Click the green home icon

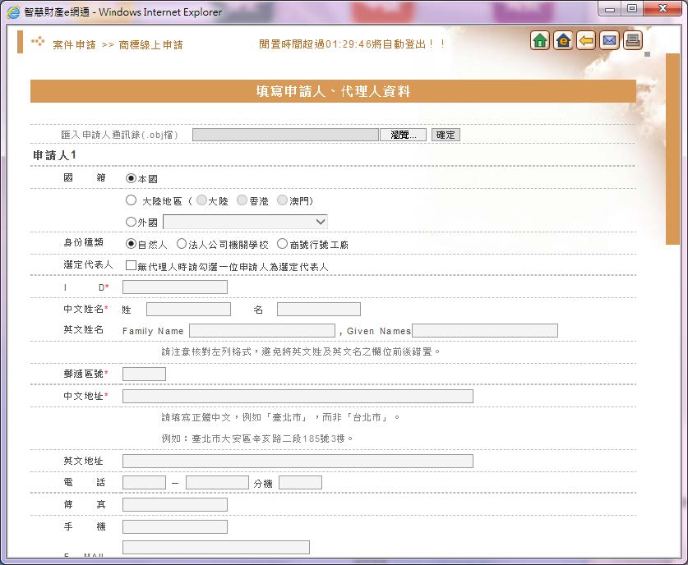point(540,40)
